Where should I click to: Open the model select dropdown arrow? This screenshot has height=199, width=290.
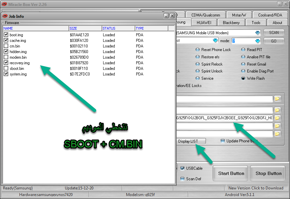click(x=215, y=40)
